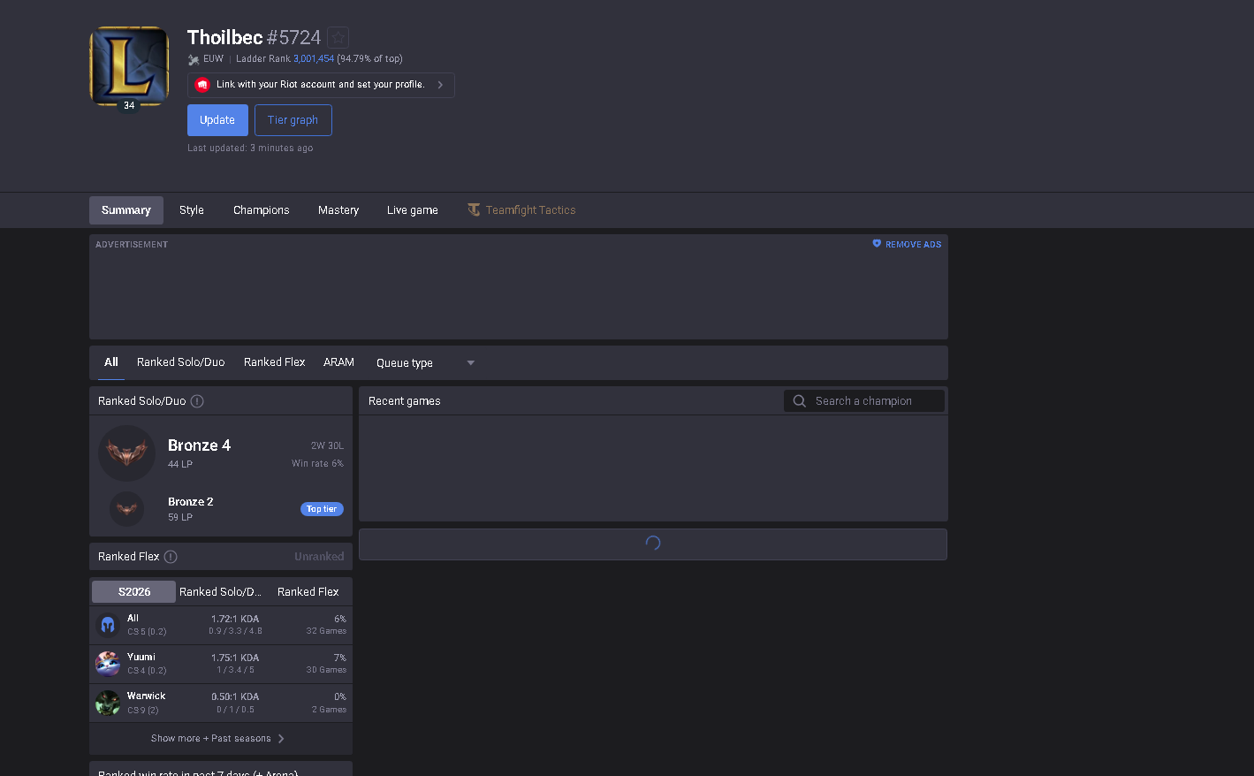Click the Riot logo in link account banner

tap(202, 85)
